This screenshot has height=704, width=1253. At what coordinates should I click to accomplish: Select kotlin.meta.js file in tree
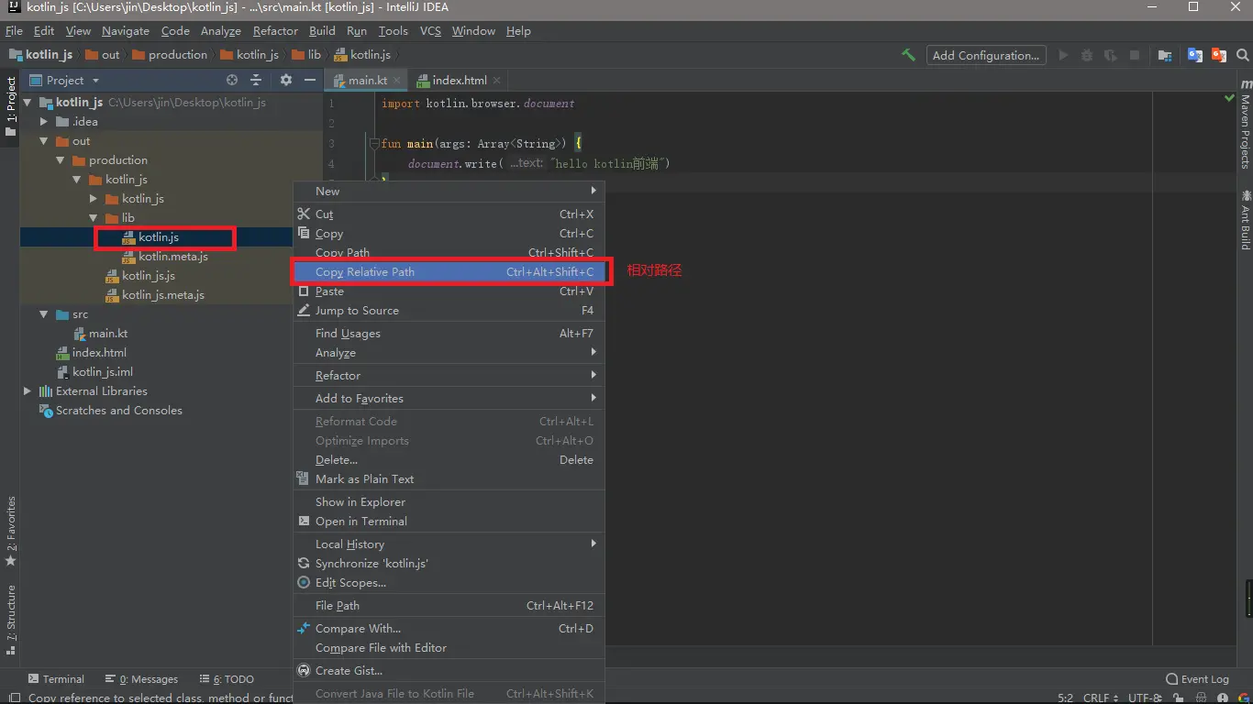[x=165, y=257]
